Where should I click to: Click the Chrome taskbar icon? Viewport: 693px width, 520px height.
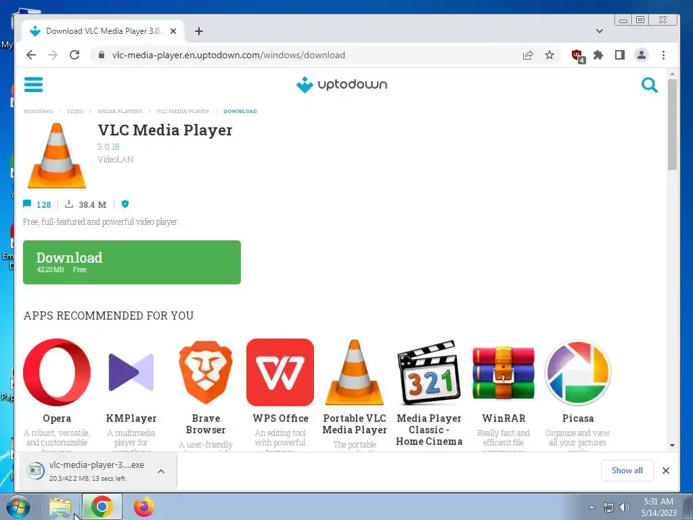[x=102, y=507]
